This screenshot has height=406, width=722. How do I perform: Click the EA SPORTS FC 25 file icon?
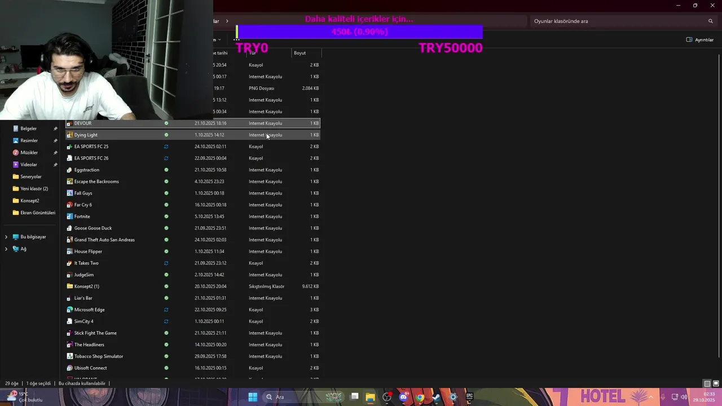pos(70,147)
